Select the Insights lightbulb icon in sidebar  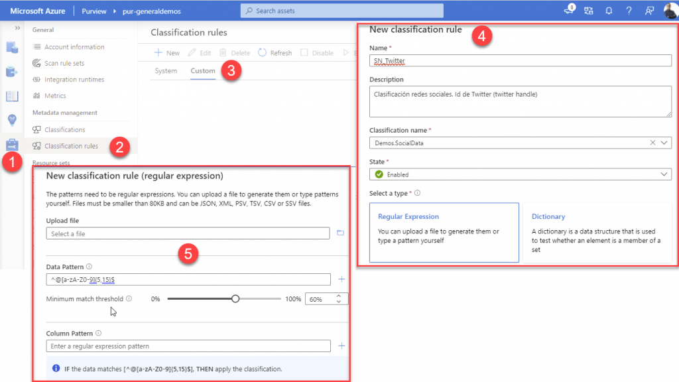12,121
